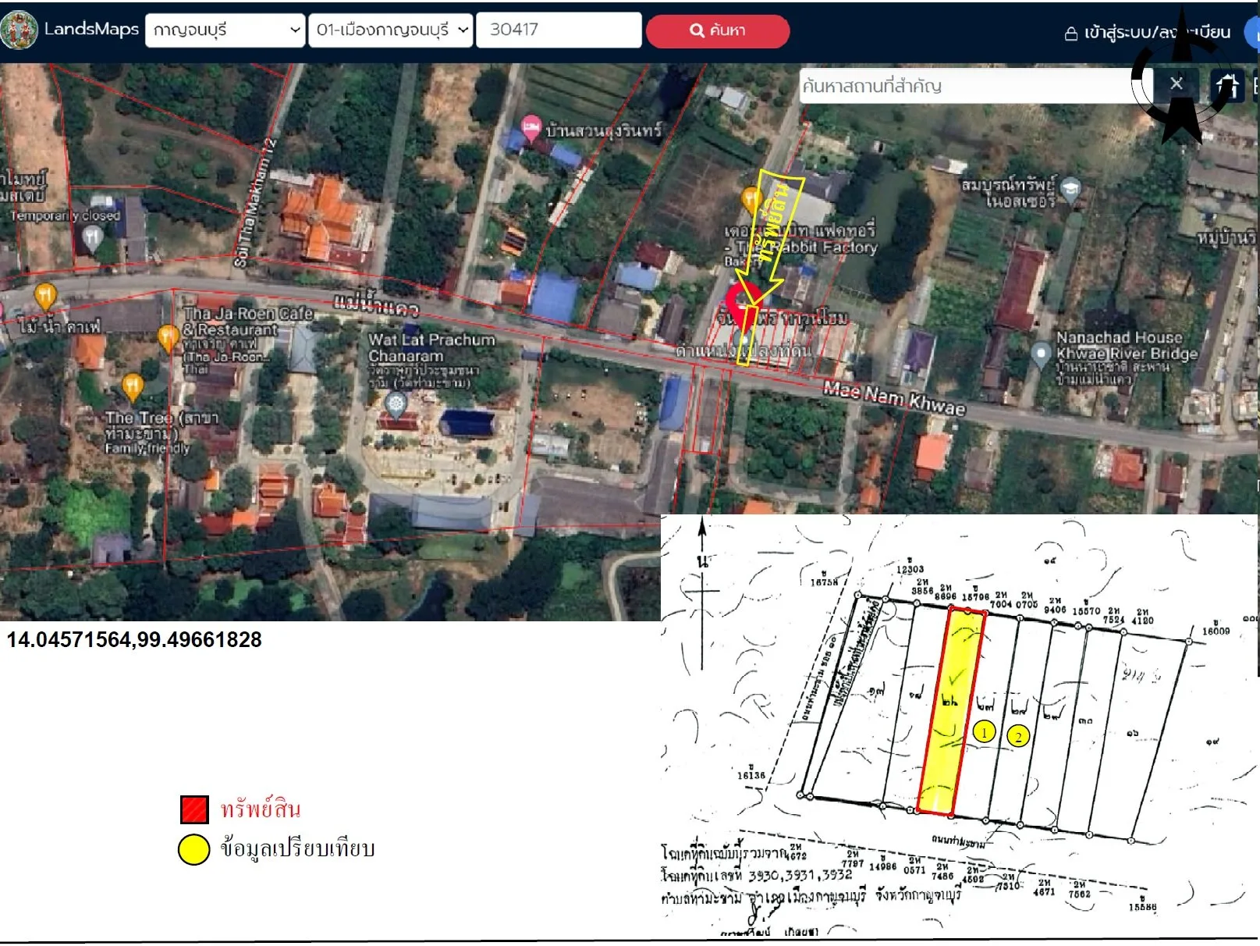Click yellow comparison circle number 2
This screenshot has width=1260, height=946.
[x=1018, y=736]
